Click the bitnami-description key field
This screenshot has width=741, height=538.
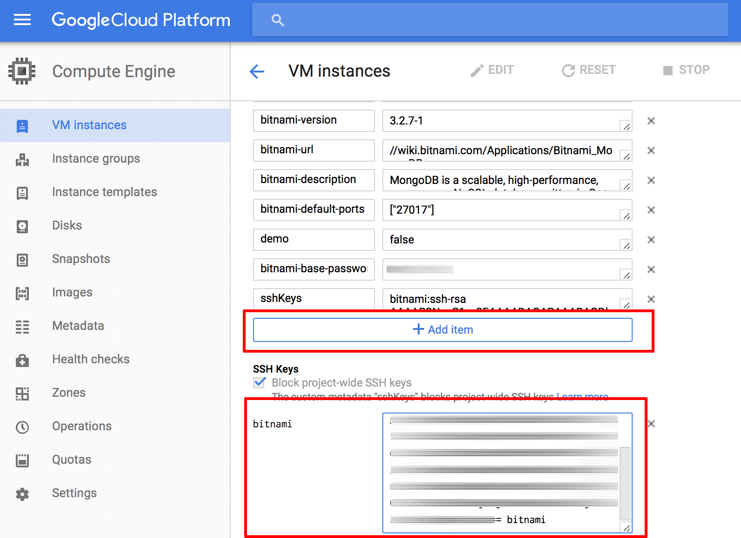coord(314,180)
